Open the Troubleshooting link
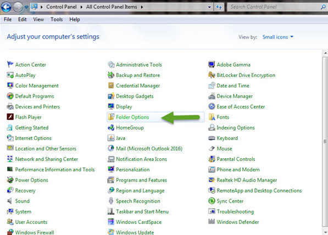This screenshot has width=328, height=235. point(235,211)
